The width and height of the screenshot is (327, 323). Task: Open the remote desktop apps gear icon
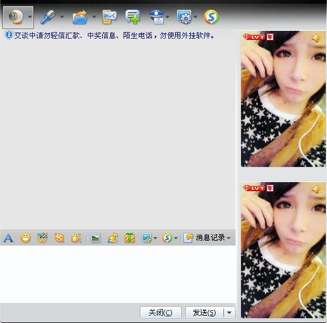[x=184, y=17]
